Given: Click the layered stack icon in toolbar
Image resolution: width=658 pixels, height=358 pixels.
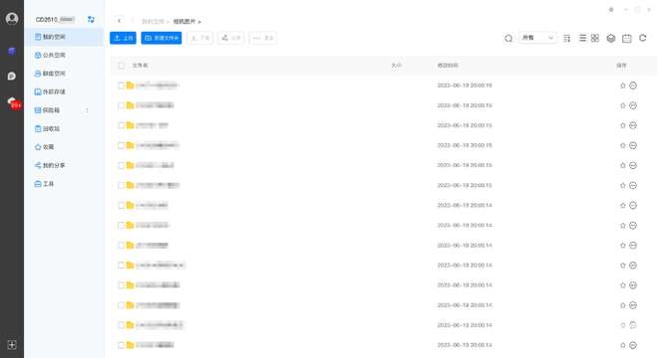Looking at the screenshot, I should pos(611,38).
